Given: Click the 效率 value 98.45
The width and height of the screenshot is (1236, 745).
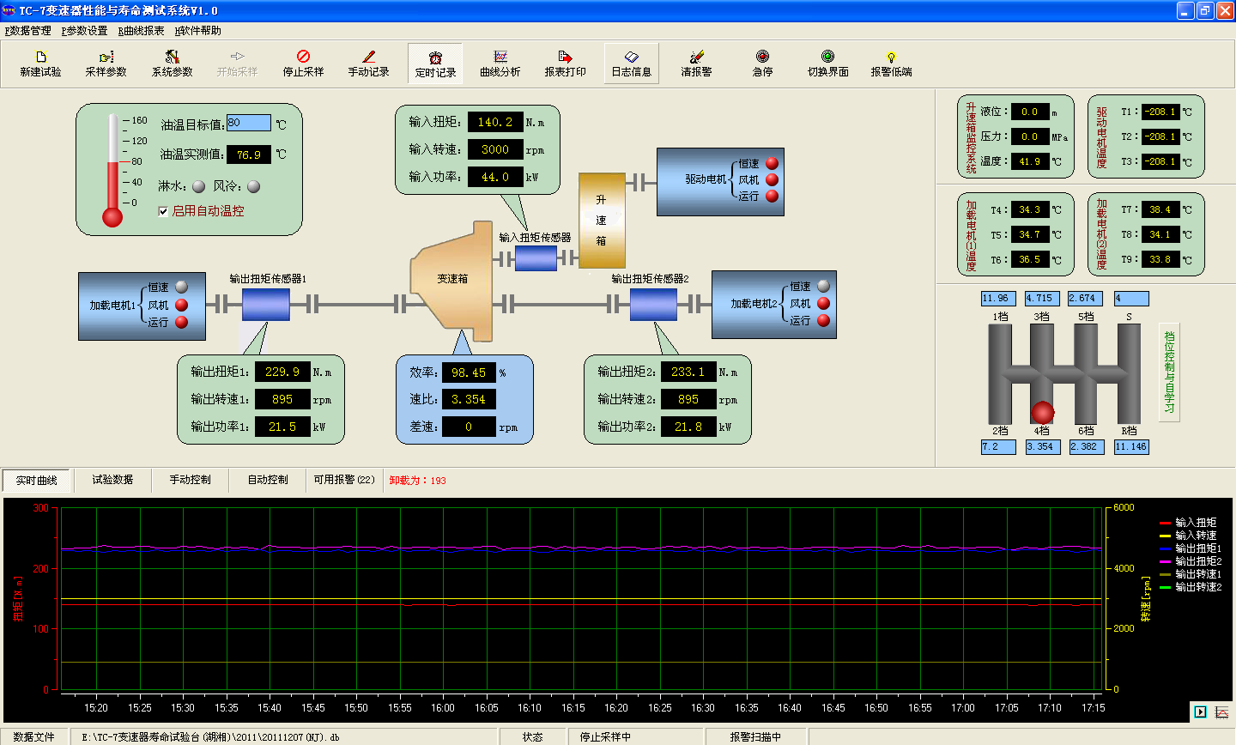Looking at the screenshot, I should coord(469,372).
